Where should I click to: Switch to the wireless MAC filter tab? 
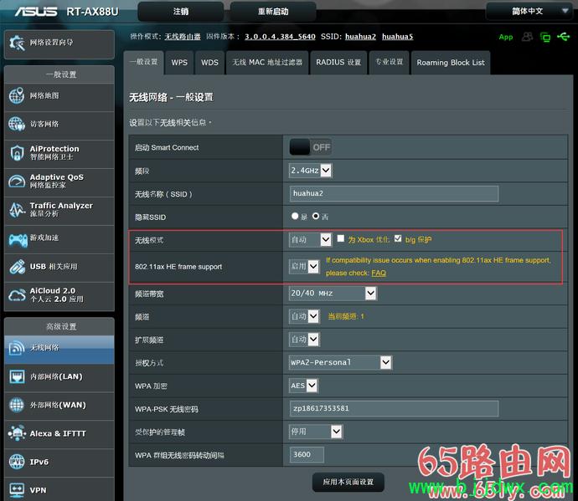tap(267, 63)
